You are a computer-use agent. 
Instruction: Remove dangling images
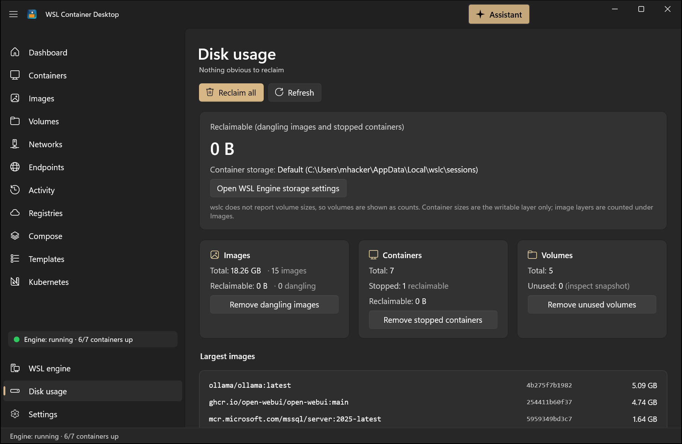click(x=274, y=305)
